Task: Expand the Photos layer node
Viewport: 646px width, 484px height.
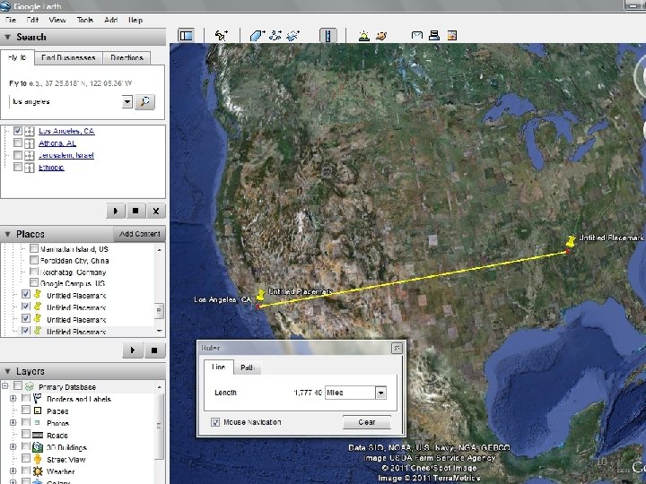Action: (13, 423)
